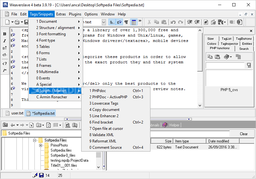Click the Cut scissors icon
256x179 pixels.
[x=149, y=22]
